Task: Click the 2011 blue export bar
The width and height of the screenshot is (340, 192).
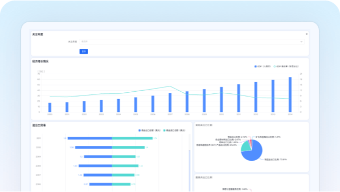Action: [90, 138]
